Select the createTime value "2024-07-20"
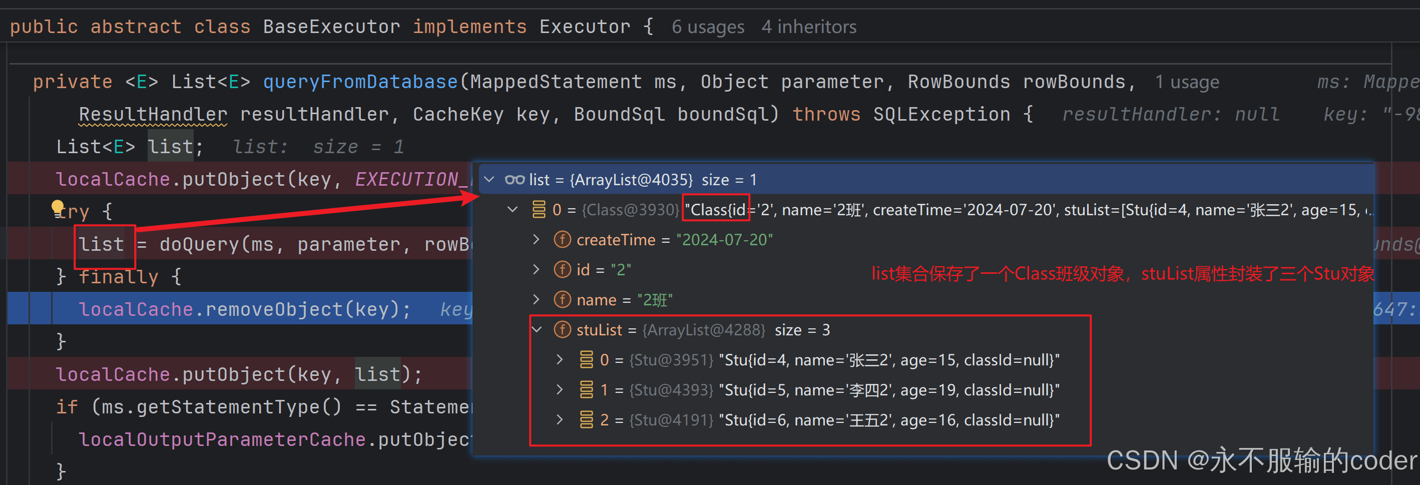The width and height of the screenshot is (1420, 485). pos(724,240)
